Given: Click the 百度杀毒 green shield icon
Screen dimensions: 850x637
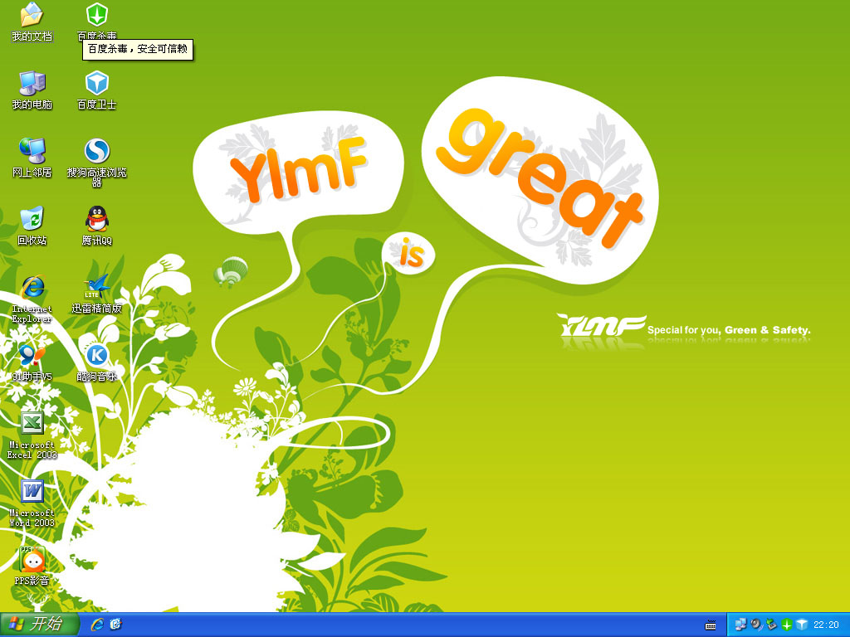Looking at the screenshot, I should pos(97,15).
